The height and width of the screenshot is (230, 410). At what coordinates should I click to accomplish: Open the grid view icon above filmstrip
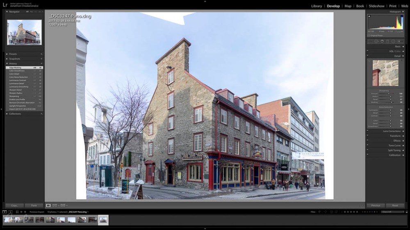tap(17, 212)
